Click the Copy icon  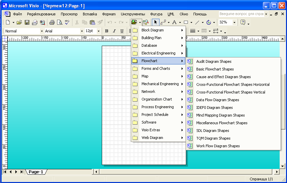point(84,22)
